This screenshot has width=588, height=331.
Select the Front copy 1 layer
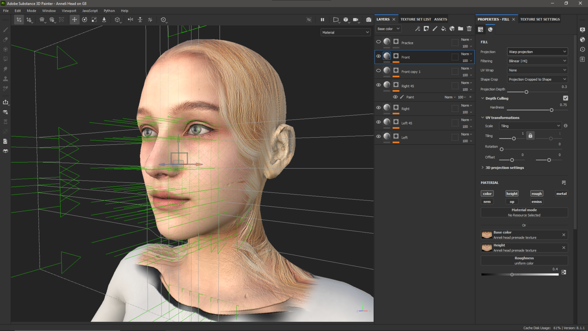click(410, 71)
